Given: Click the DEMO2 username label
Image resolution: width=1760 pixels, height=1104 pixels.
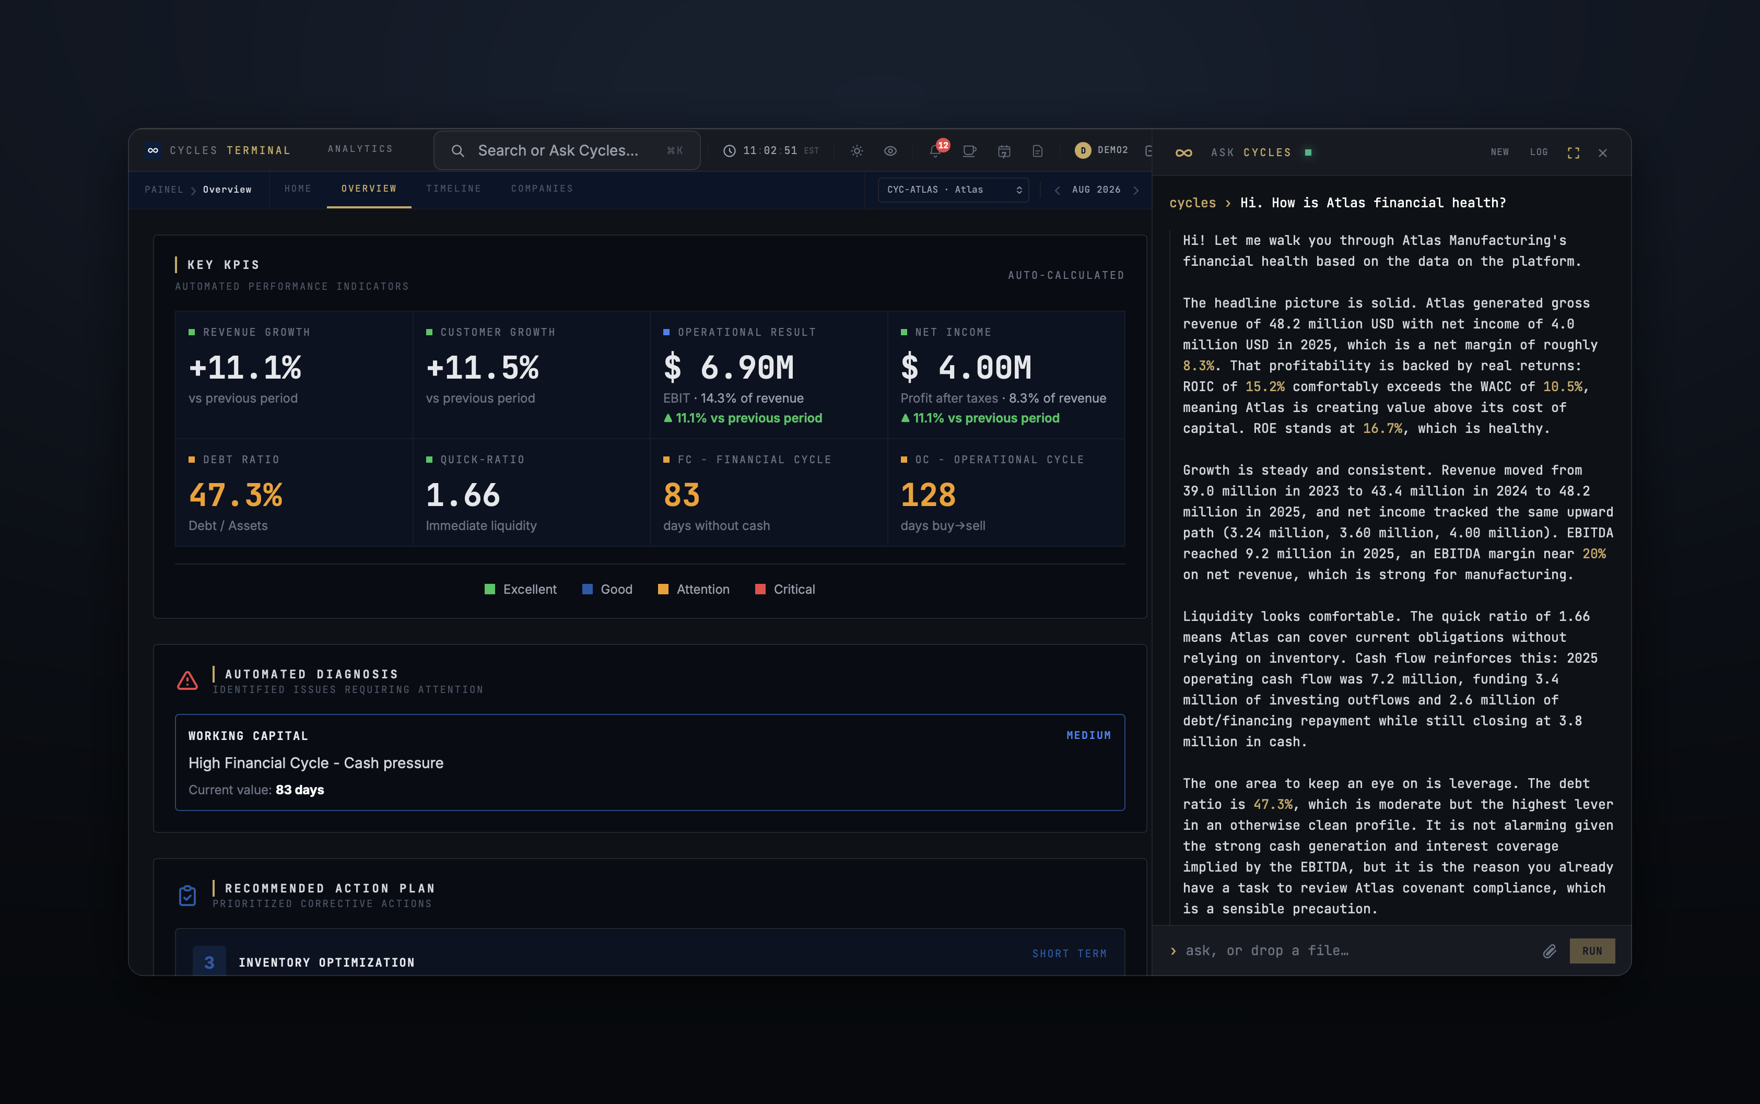Looking at the screenshot, I should (x=1112, y=150).
